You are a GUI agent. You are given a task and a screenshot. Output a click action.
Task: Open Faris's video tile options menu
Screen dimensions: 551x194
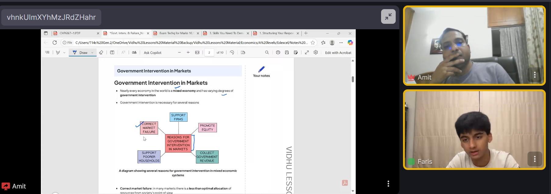(535, 159)
